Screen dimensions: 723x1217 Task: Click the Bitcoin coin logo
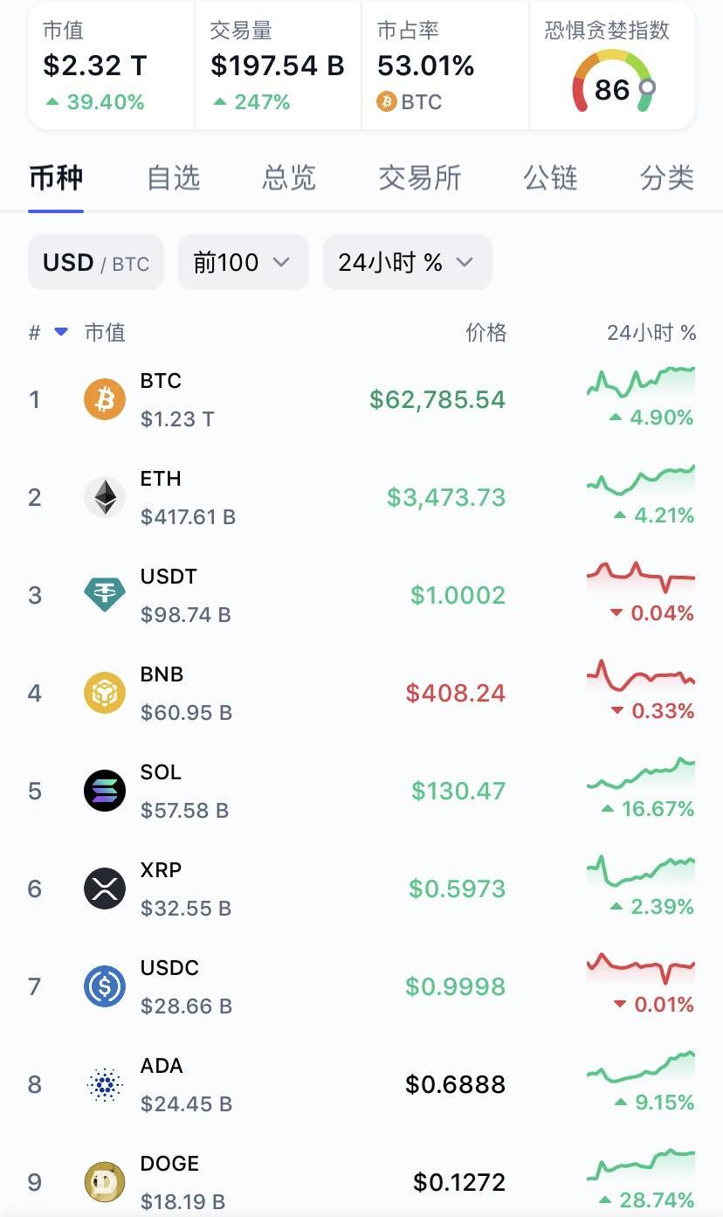(x=105, y=399)
